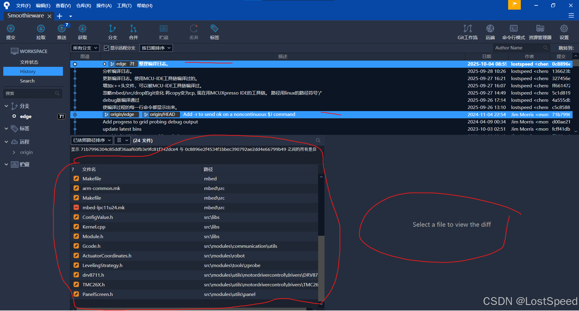The image size is (579, 311).
Task: Open the tab list dropdown arrow
Action: tap(71, 16)
